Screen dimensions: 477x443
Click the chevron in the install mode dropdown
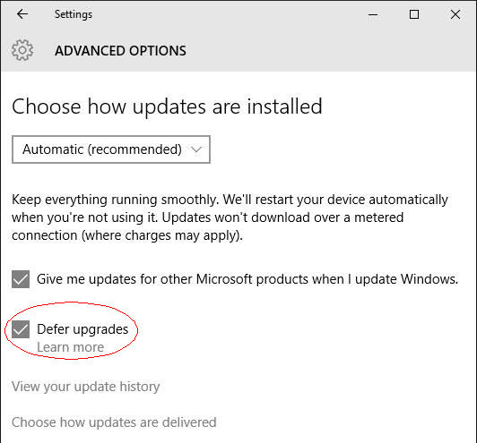(196, 149)
